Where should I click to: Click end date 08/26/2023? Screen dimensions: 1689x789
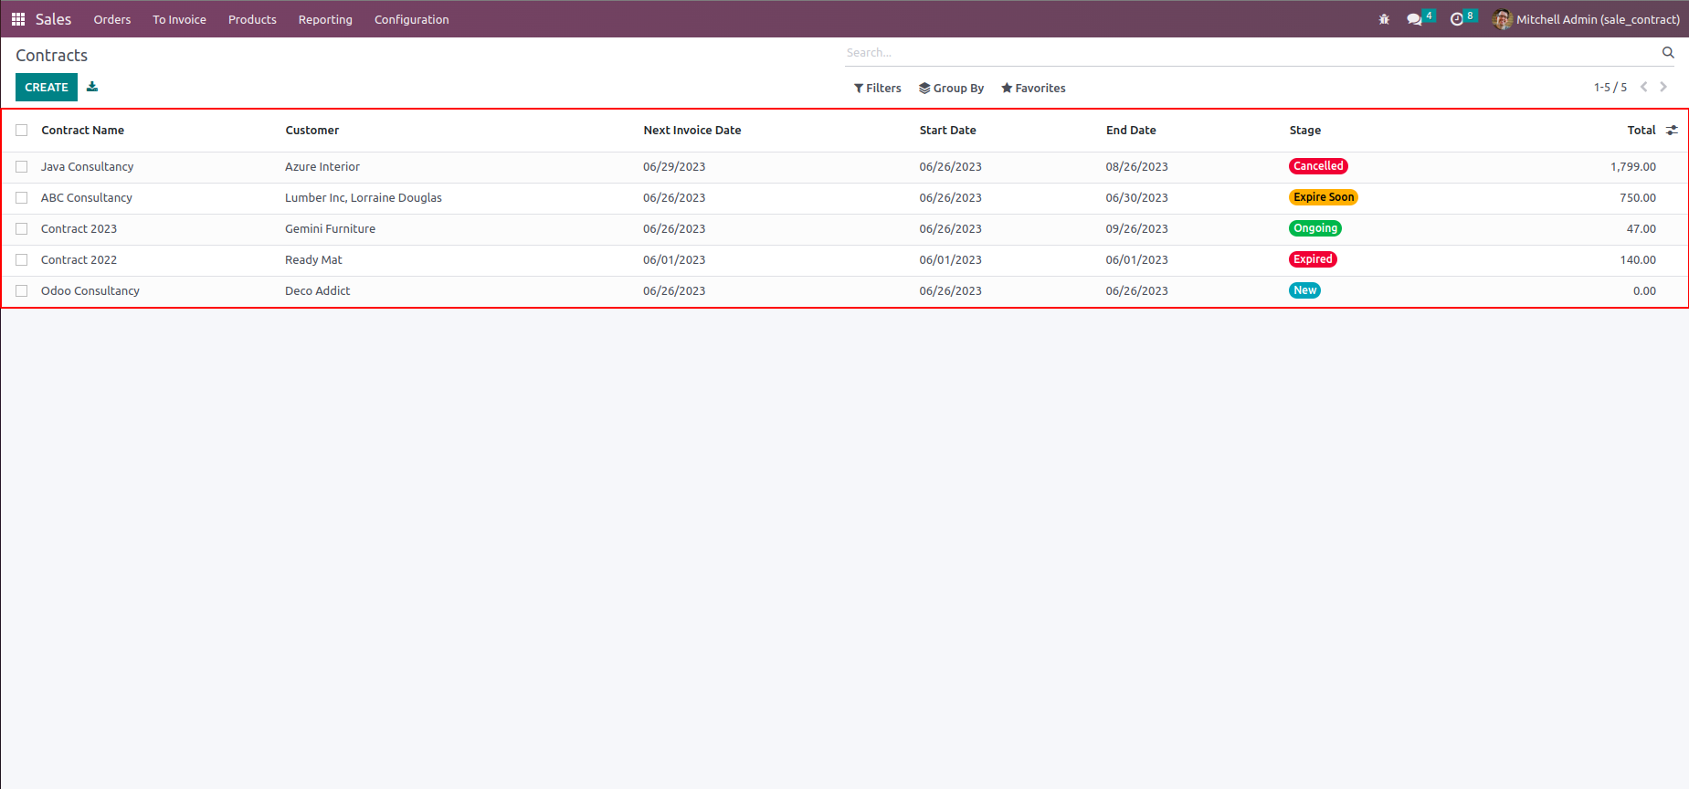1136,167
